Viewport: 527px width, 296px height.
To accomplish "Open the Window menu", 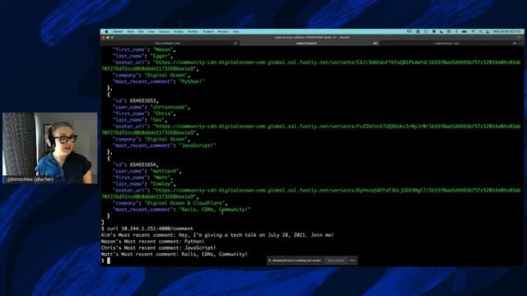I will 223,31.
